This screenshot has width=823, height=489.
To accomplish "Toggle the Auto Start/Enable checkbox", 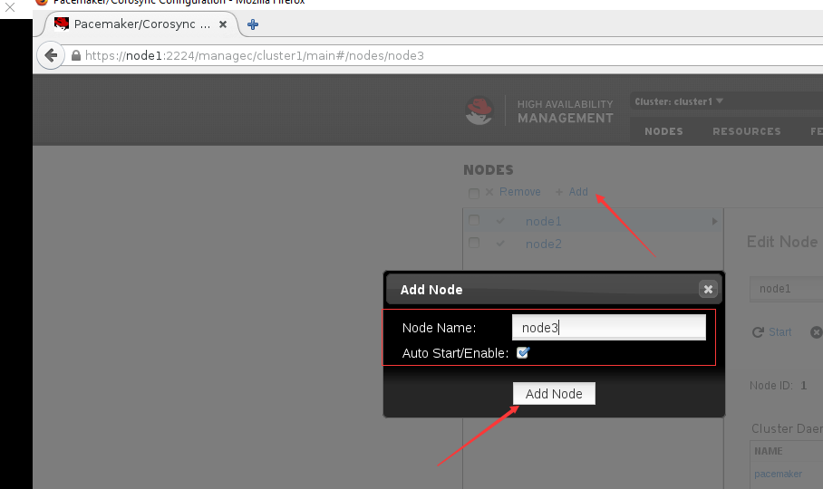I will pos(523,353).
